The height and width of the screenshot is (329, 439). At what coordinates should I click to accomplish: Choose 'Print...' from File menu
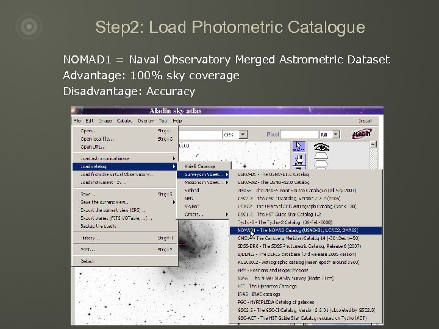point(125,250)
